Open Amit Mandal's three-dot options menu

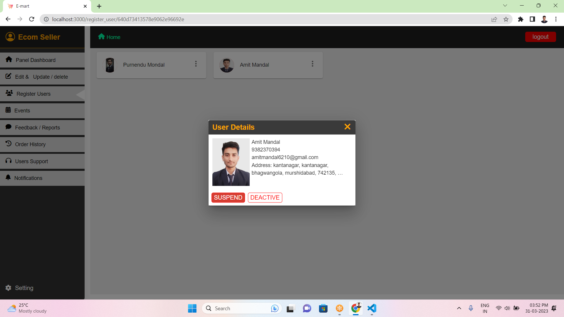[x=313, y=64]
